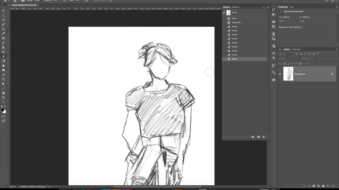Open the Actions play dock icon
The image size is (339, 190).
[x=274, y=15]
